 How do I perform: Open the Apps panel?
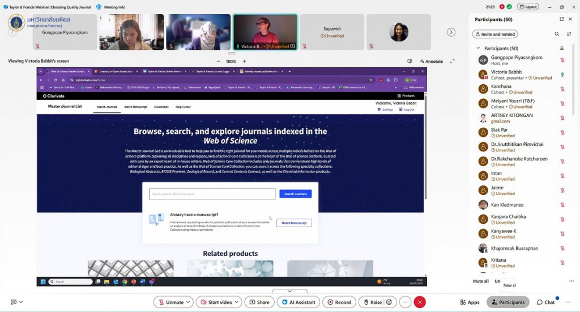tap(470, 302)
